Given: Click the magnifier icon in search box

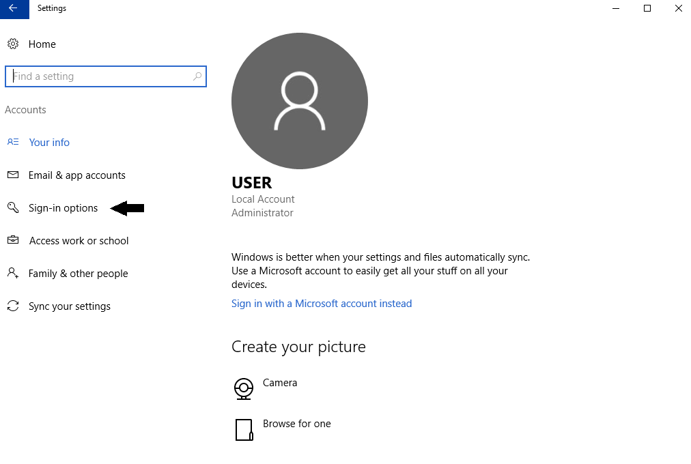Looking at the screenshot, I should (197, 76).
